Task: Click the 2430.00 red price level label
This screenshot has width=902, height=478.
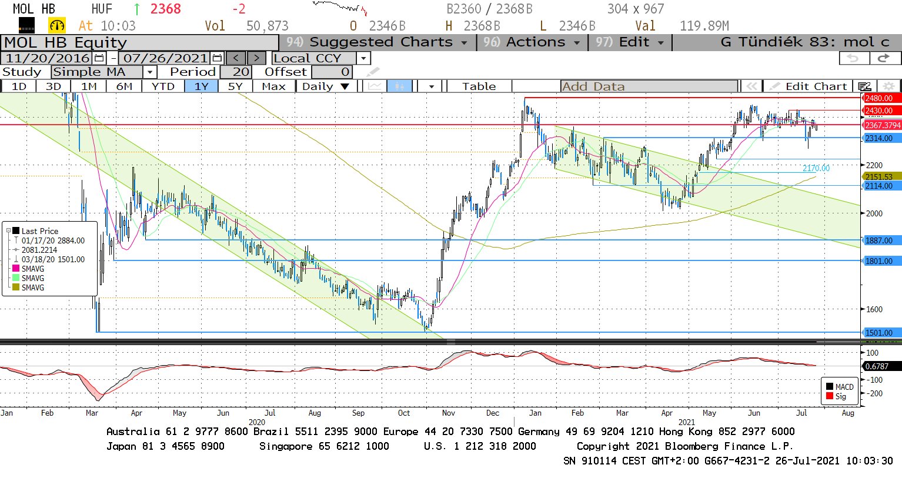Action: click(x=881, y=111)
